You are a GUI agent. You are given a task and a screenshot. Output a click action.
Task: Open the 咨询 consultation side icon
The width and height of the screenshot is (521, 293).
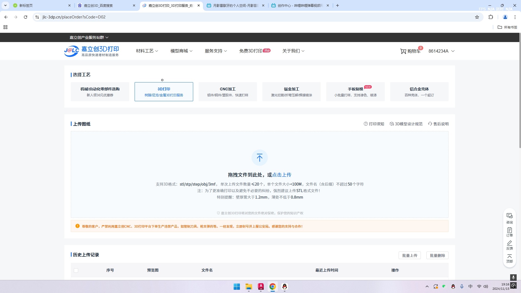coord(509,218)
